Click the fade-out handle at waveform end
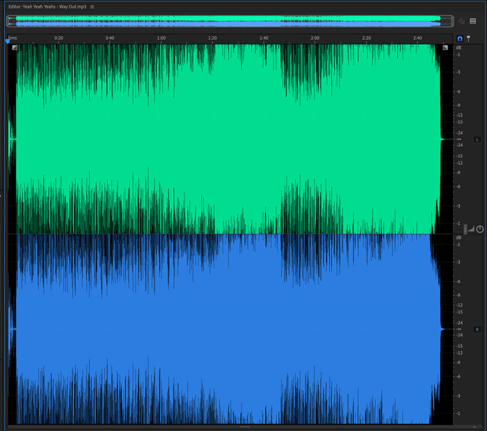 (x=445, y=47)
